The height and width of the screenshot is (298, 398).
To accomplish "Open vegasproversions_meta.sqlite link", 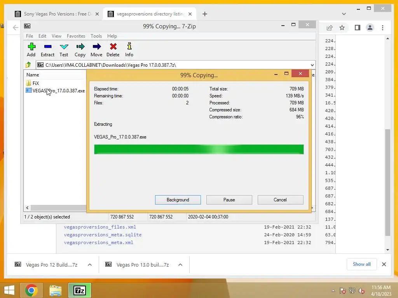I will (x=103, y=235).
